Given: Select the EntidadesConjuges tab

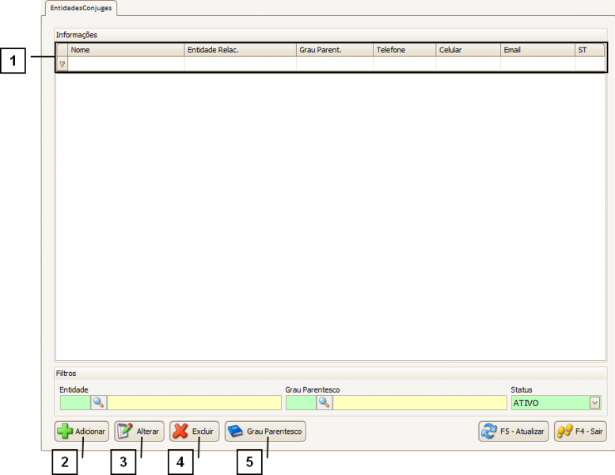Looking at the screenshot, I should pyautogui.click(x=80, y=8).
